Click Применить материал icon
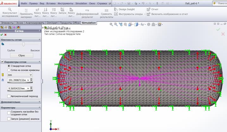Viewport: 227px width, 132px height. click(26, 12)
